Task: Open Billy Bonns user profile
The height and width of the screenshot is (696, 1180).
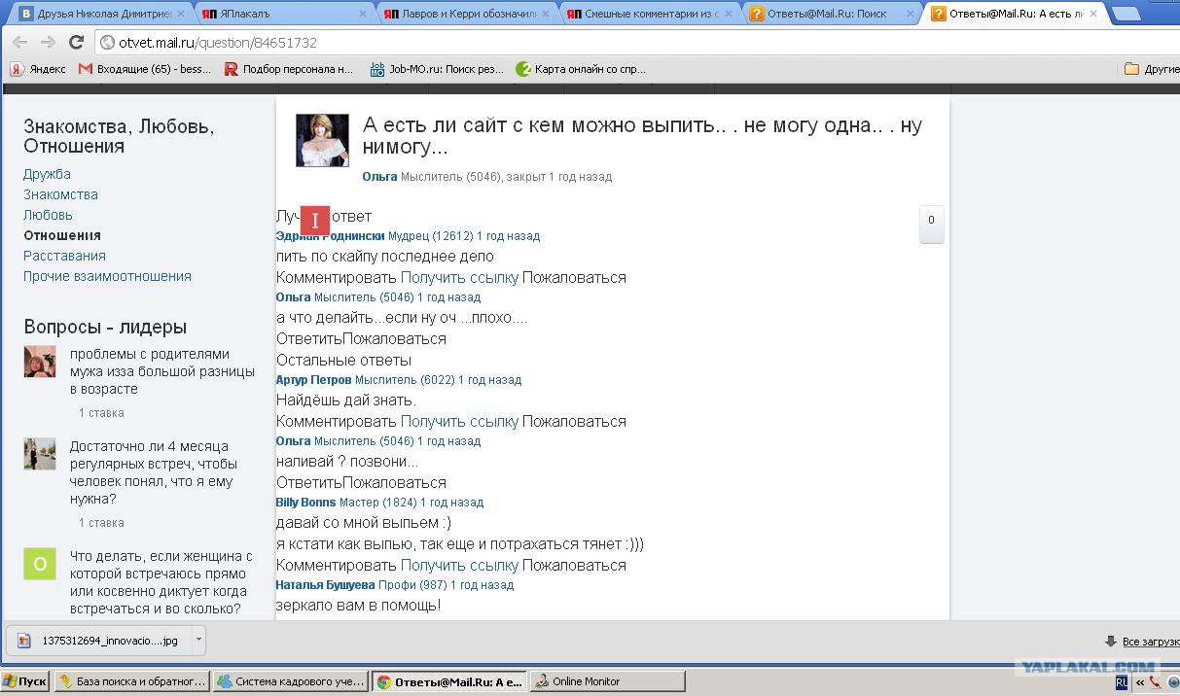Action: 305,503
